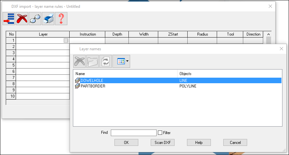Click the small browse button in Layer row 1

66,40
